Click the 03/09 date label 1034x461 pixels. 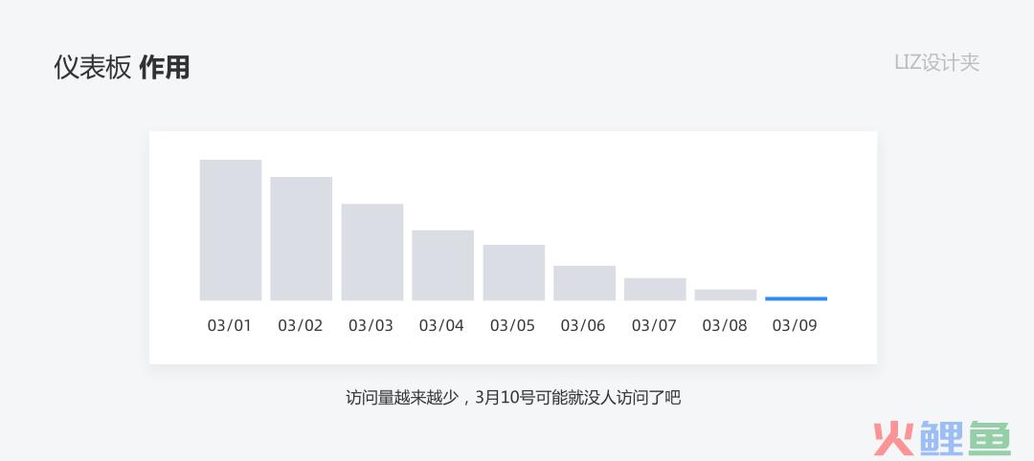pyautogui.click(x=795, y=325)
